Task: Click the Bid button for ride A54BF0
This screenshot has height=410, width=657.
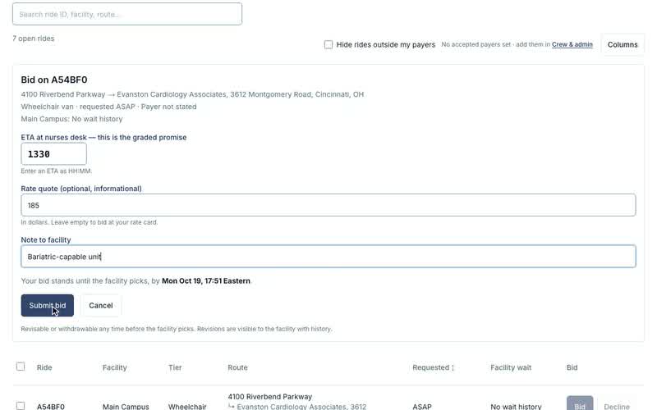Action: pyautogui.click(x=580, y=403)
